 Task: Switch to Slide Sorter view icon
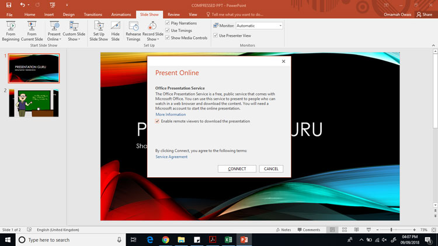click(x=345, y=230)
